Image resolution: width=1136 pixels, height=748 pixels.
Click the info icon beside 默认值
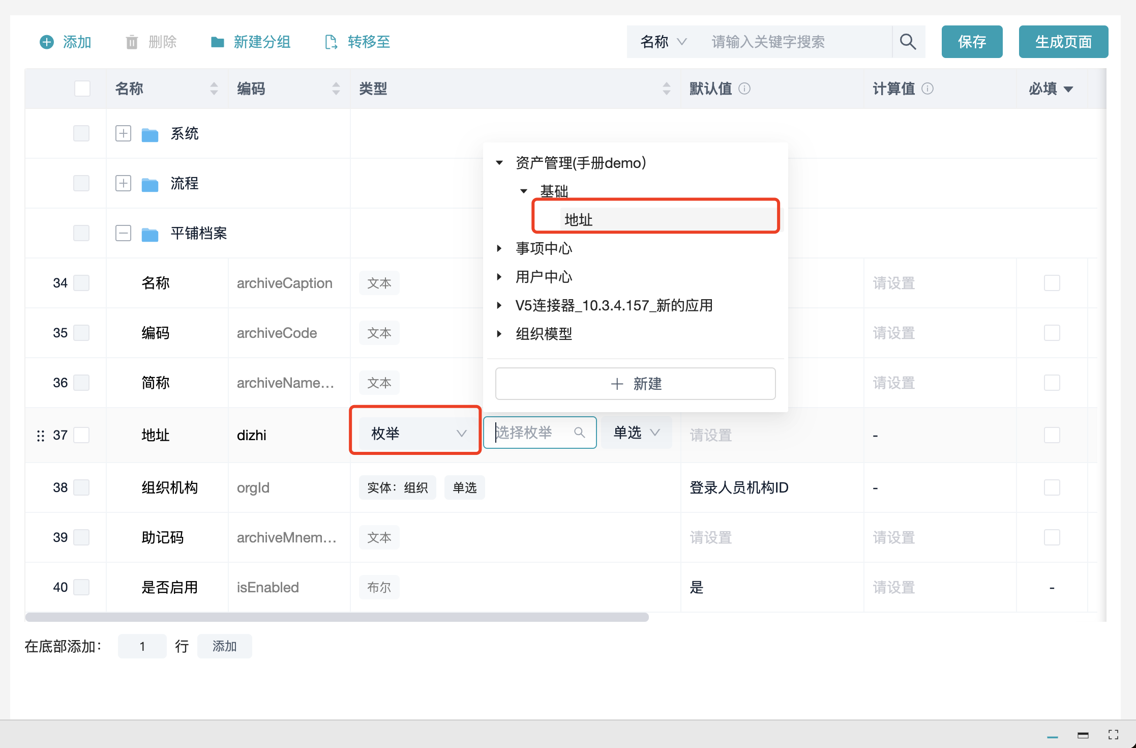click(744, 89)
